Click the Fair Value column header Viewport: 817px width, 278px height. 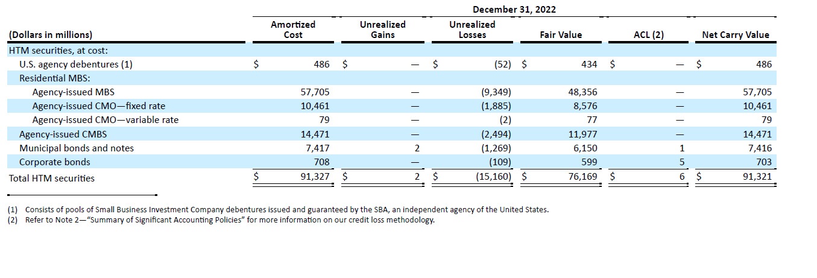pyautogui.click(x=561, y=35)
